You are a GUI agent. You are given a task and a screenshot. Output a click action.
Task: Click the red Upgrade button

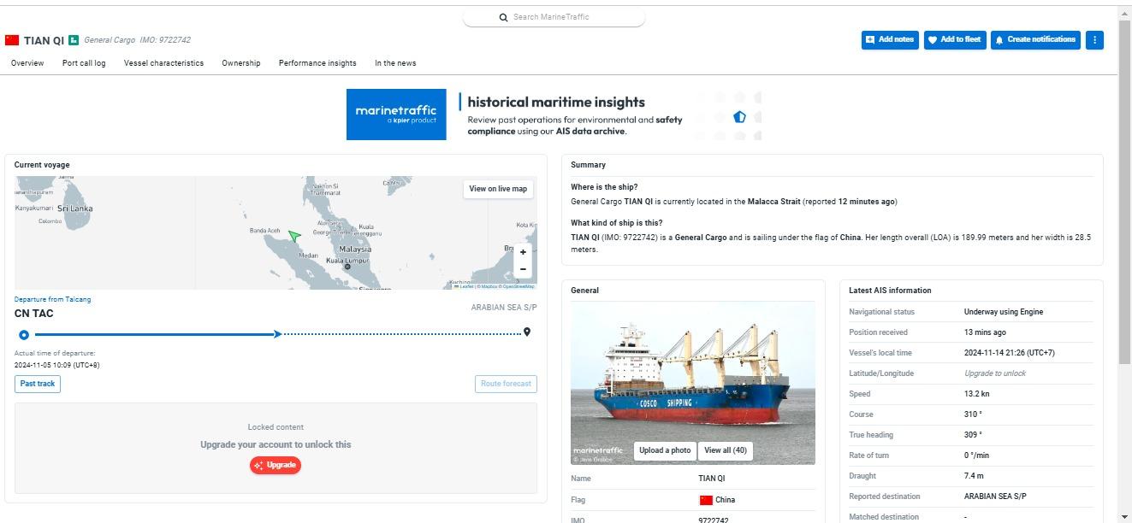pyautogui.click(x=276, y=465)
